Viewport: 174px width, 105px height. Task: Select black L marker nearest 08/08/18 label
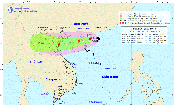101,64
